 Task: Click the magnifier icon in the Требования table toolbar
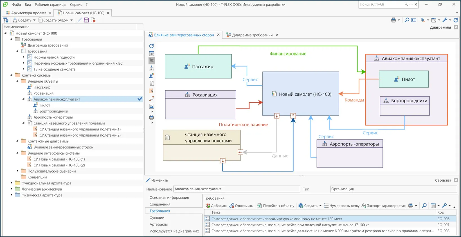424,206
